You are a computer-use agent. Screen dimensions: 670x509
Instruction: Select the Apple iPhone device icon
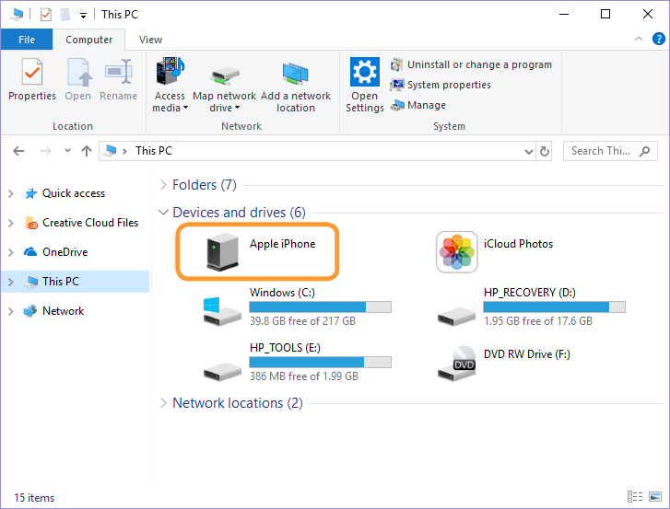(x=222, y=251)
